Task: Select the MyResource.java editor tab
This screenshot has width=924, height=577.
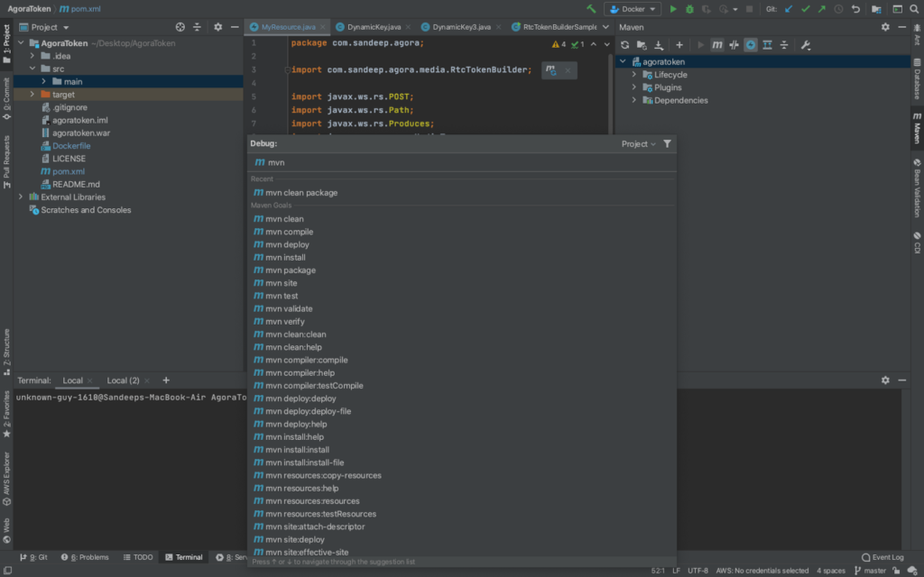Action: [288, 27]
